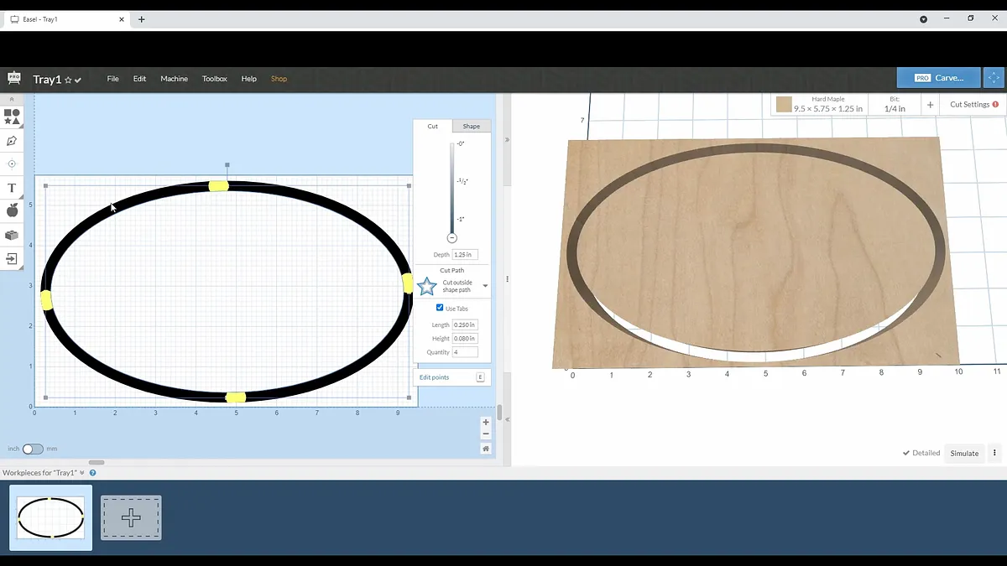Expand the Cut Path type dropdown
The height and width of the screenshot is (566, 1007).
485,286
